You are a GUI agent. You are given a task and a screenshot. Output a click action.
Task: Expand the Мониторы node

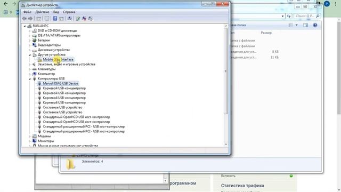pyautogui.click(x=30, y=141)
